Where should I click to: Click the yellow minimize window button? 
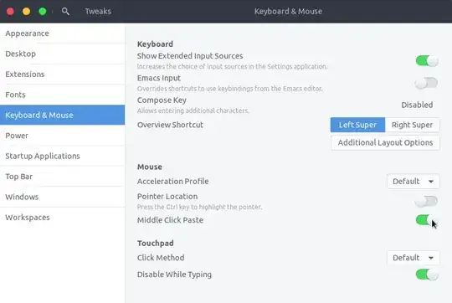(x=27, y=11)
